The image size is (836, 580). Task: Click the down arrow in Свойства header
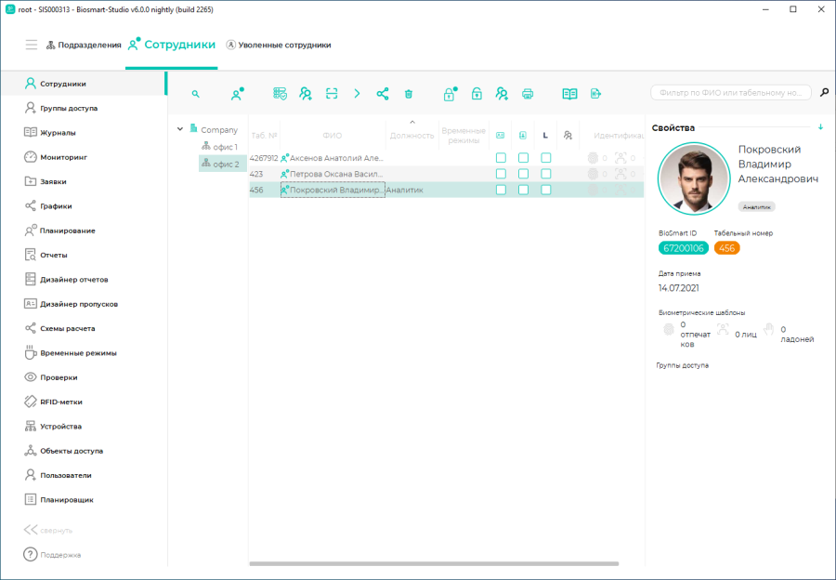pos(820,127)
